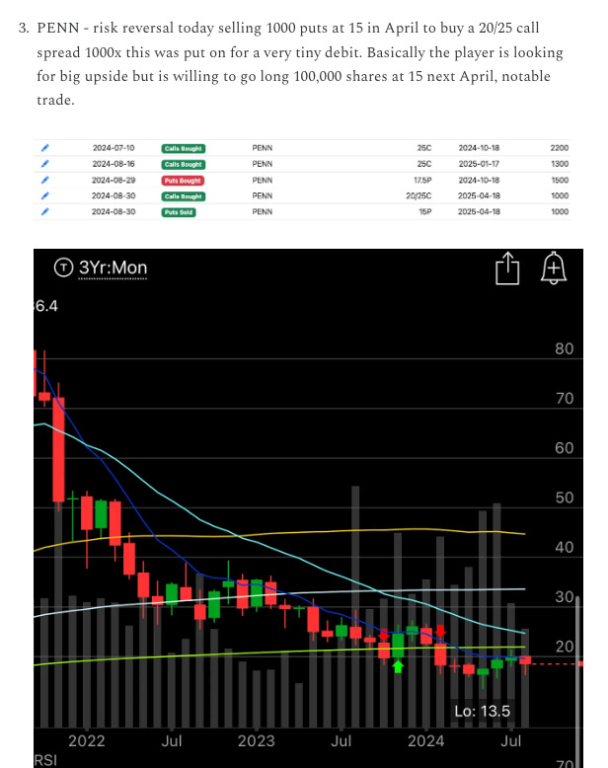Screen dimensions: 608x768
Task: Click the 50 price axis label
Action: [x=564, y=498]
